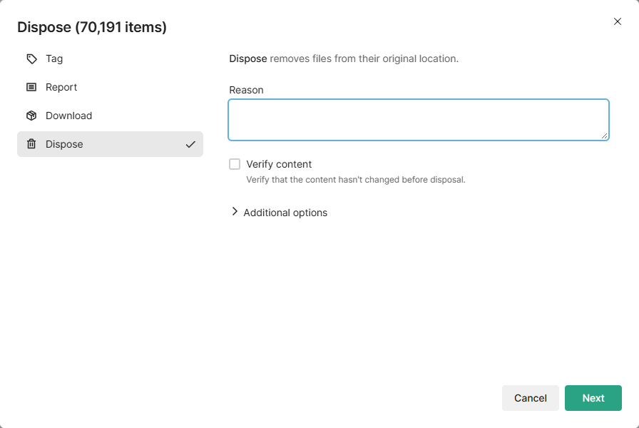This screenshot has height=428, width=639.
Task: Click the Reason box resize grip
Action: tap(604, 136)
